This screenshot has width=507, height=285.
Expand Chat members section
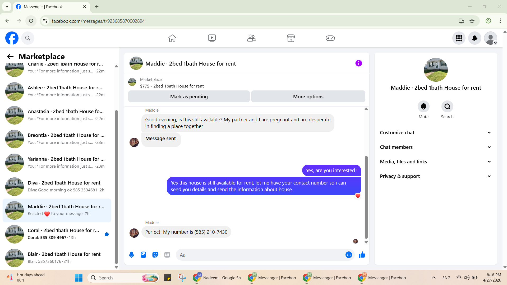[x=436, y=147]
